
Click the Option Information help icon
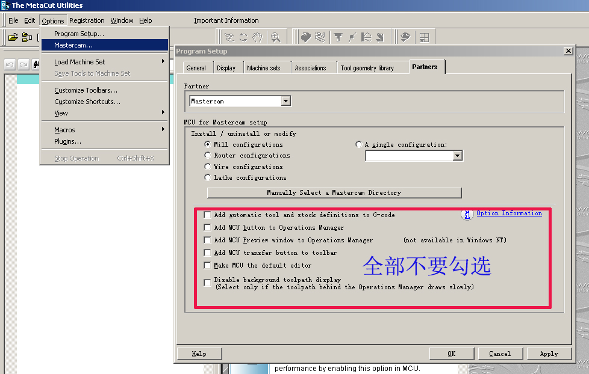[x=467, y=215]
